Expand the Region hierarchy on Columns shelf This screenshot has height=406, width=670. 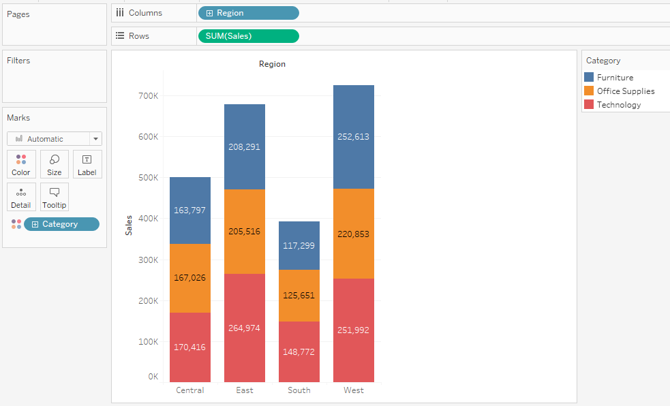coord(208,12)
